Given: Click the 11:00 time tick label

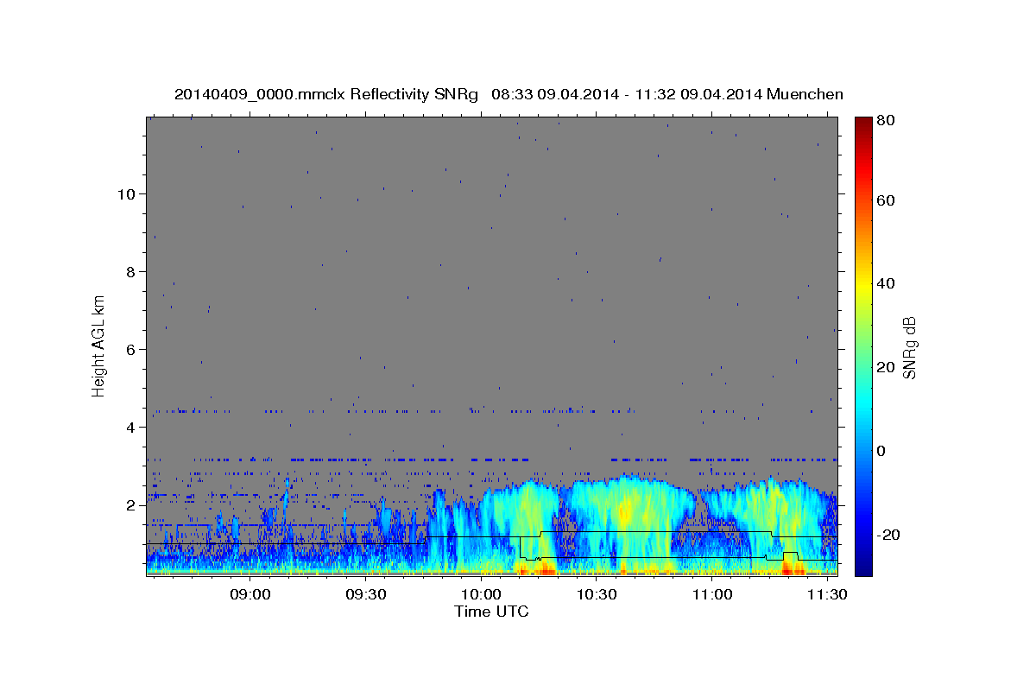Looking at the screenshot, I should point(711,594).
